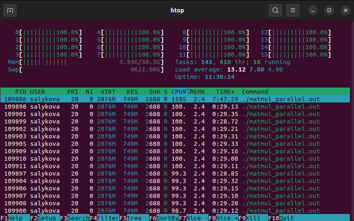Image resolution: width=354 pixels, height=221 pixels.
Task: Select process row with PID 109897
Action: [175, 173]
